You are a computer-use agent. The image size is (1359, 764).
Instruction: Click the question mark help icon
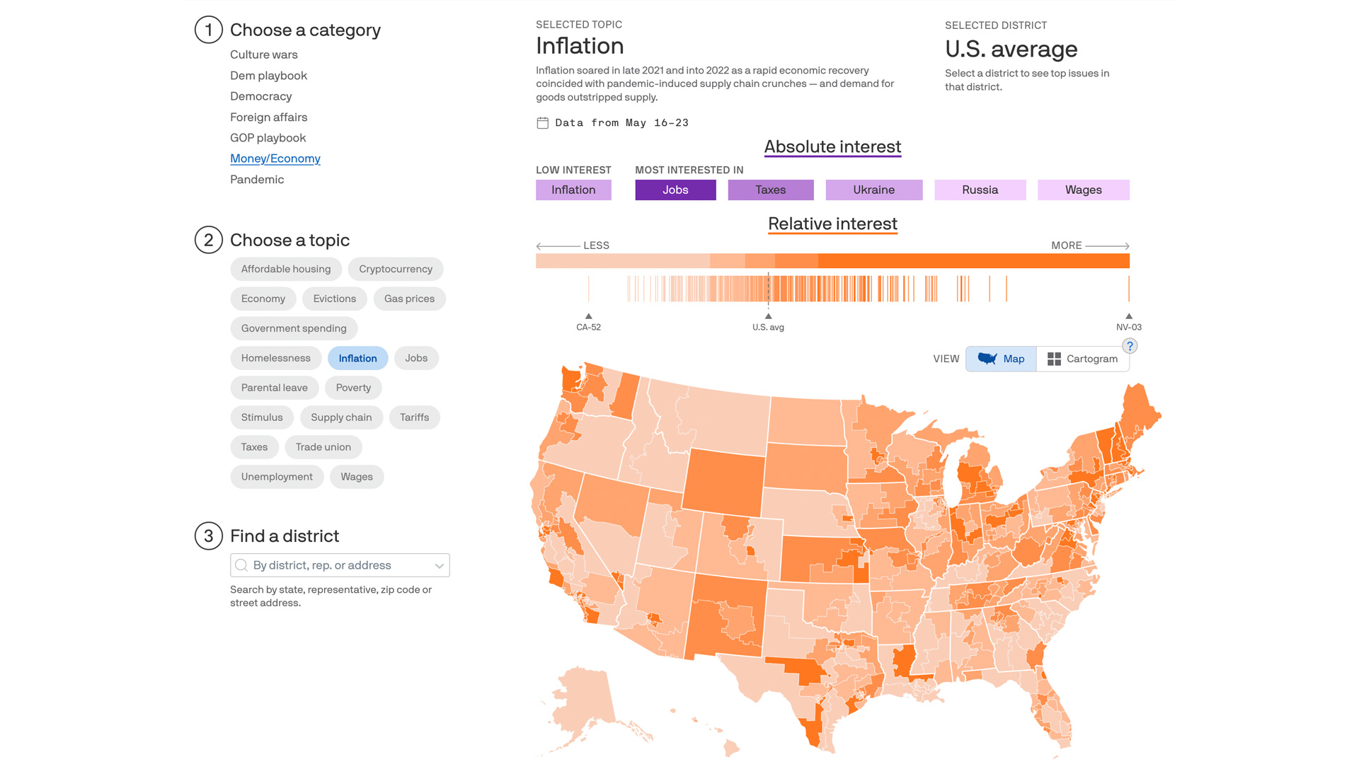1130,346
